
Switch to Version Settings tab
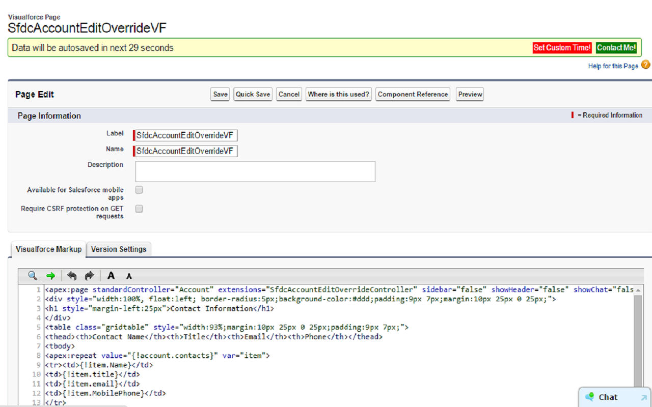pyautogui.click(x=119, y=249)
